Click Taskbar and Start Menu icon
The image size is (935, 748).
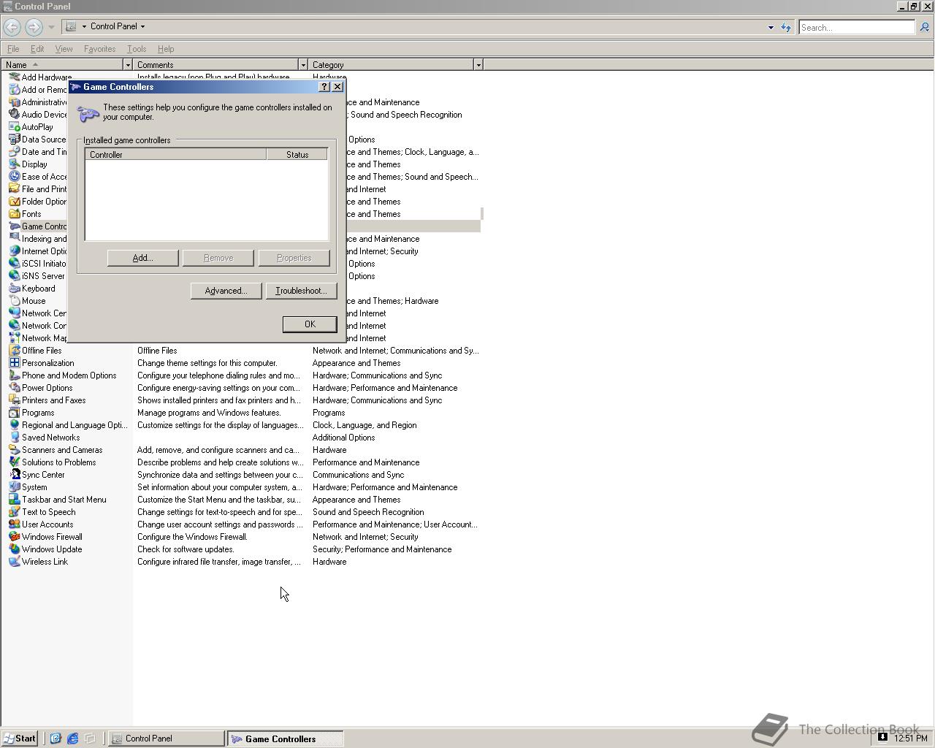click(14, 500)
